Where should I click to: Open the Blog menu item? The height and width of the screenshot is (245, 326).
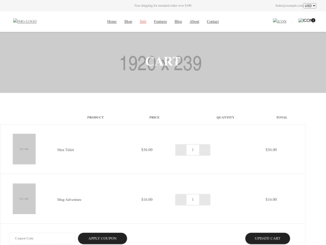pos(178,21)
